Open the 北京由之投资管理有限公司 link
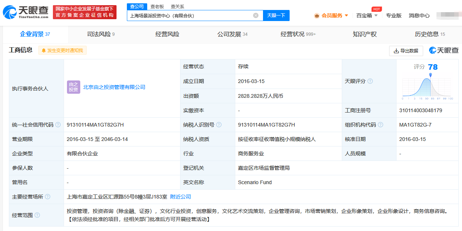The image size is (462, 231). point(114,87)
